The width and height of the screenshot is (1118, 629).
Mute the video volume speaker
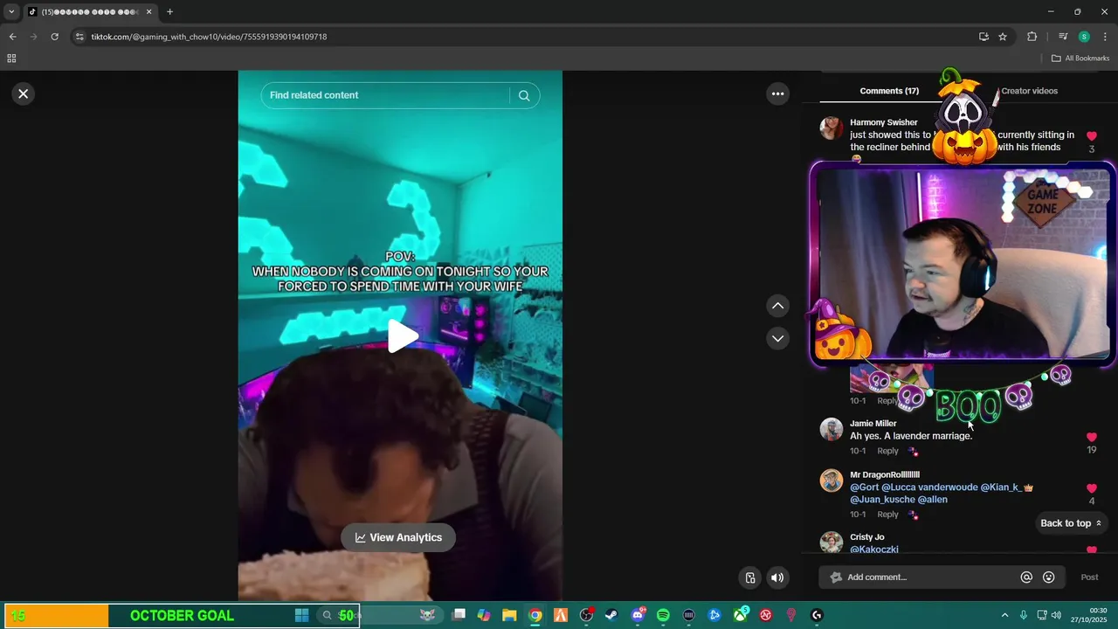point(777,577)
